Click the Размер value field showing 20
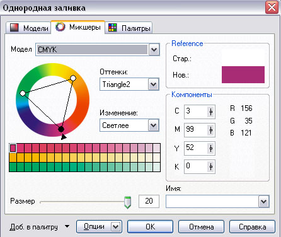Viewport: 281px width, 237px height. tap(149, 201)
